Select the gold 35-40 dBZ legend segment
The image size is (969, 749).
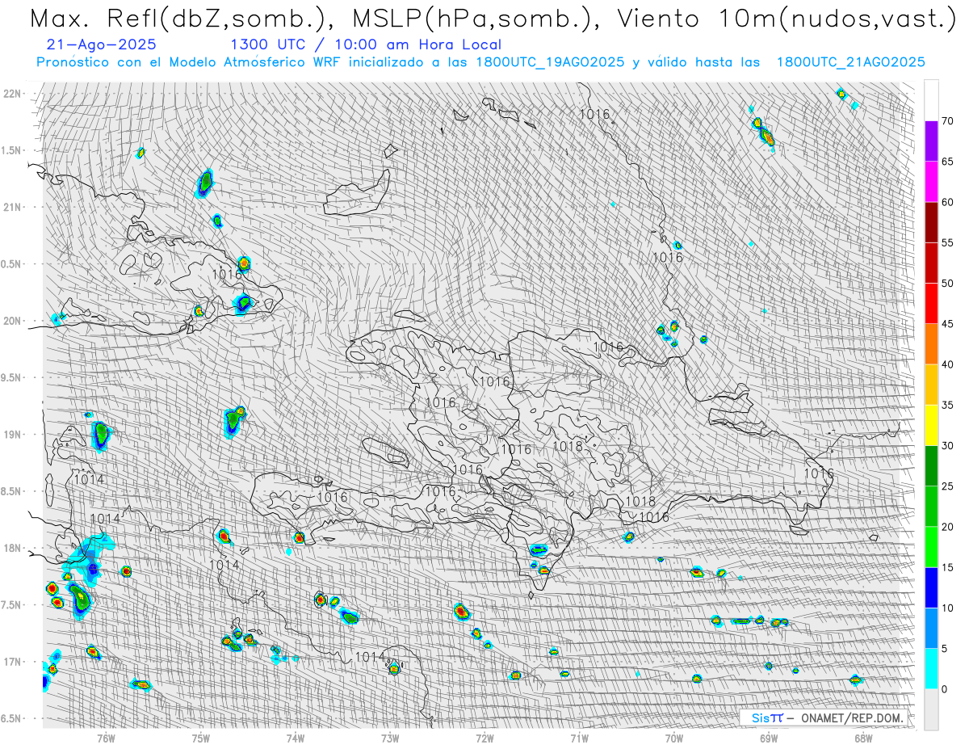click(x=931, y=385)
